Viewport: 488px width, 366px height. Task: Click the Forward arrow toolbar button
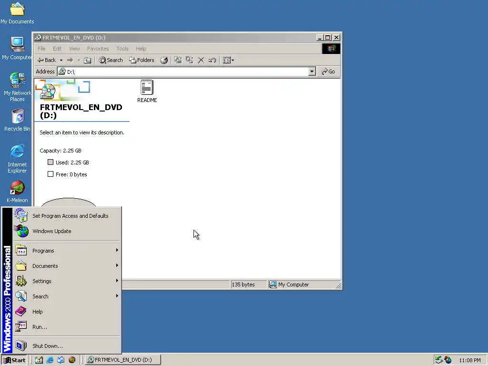click(x=70, y=60)
